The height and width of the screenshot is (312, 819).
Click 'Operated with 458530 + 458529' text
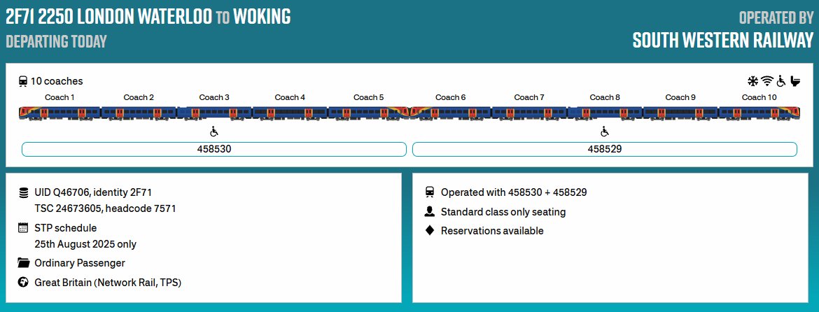[514, 192]
